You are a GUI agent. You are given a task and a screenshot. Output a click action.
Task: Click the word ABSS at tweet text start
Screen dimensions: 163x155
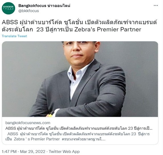10,22
